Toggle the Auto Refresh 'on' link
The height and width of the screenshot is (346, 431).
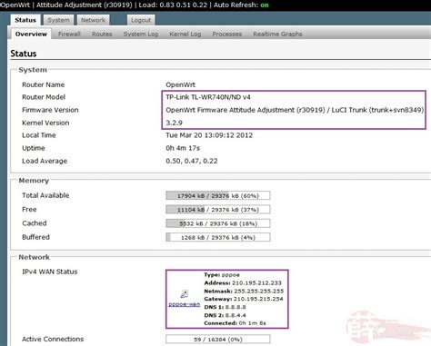click(265, 5)
